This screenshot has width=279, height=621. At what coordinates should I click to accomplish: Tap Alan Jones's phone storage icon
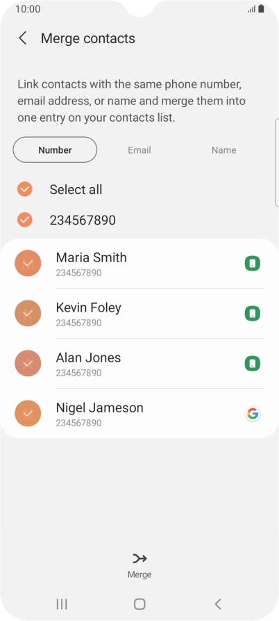click(253, 363)
